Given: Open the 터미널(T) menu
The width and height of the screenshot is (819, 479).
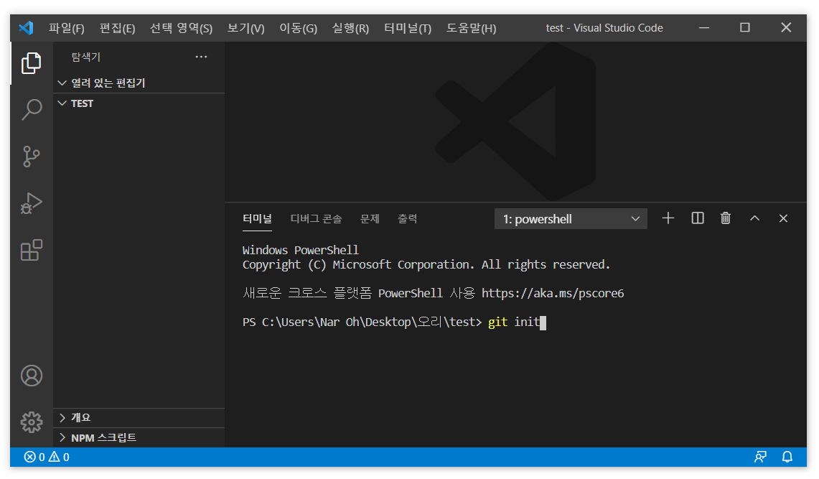Looking at the screenshot, I should click(408, 28).
